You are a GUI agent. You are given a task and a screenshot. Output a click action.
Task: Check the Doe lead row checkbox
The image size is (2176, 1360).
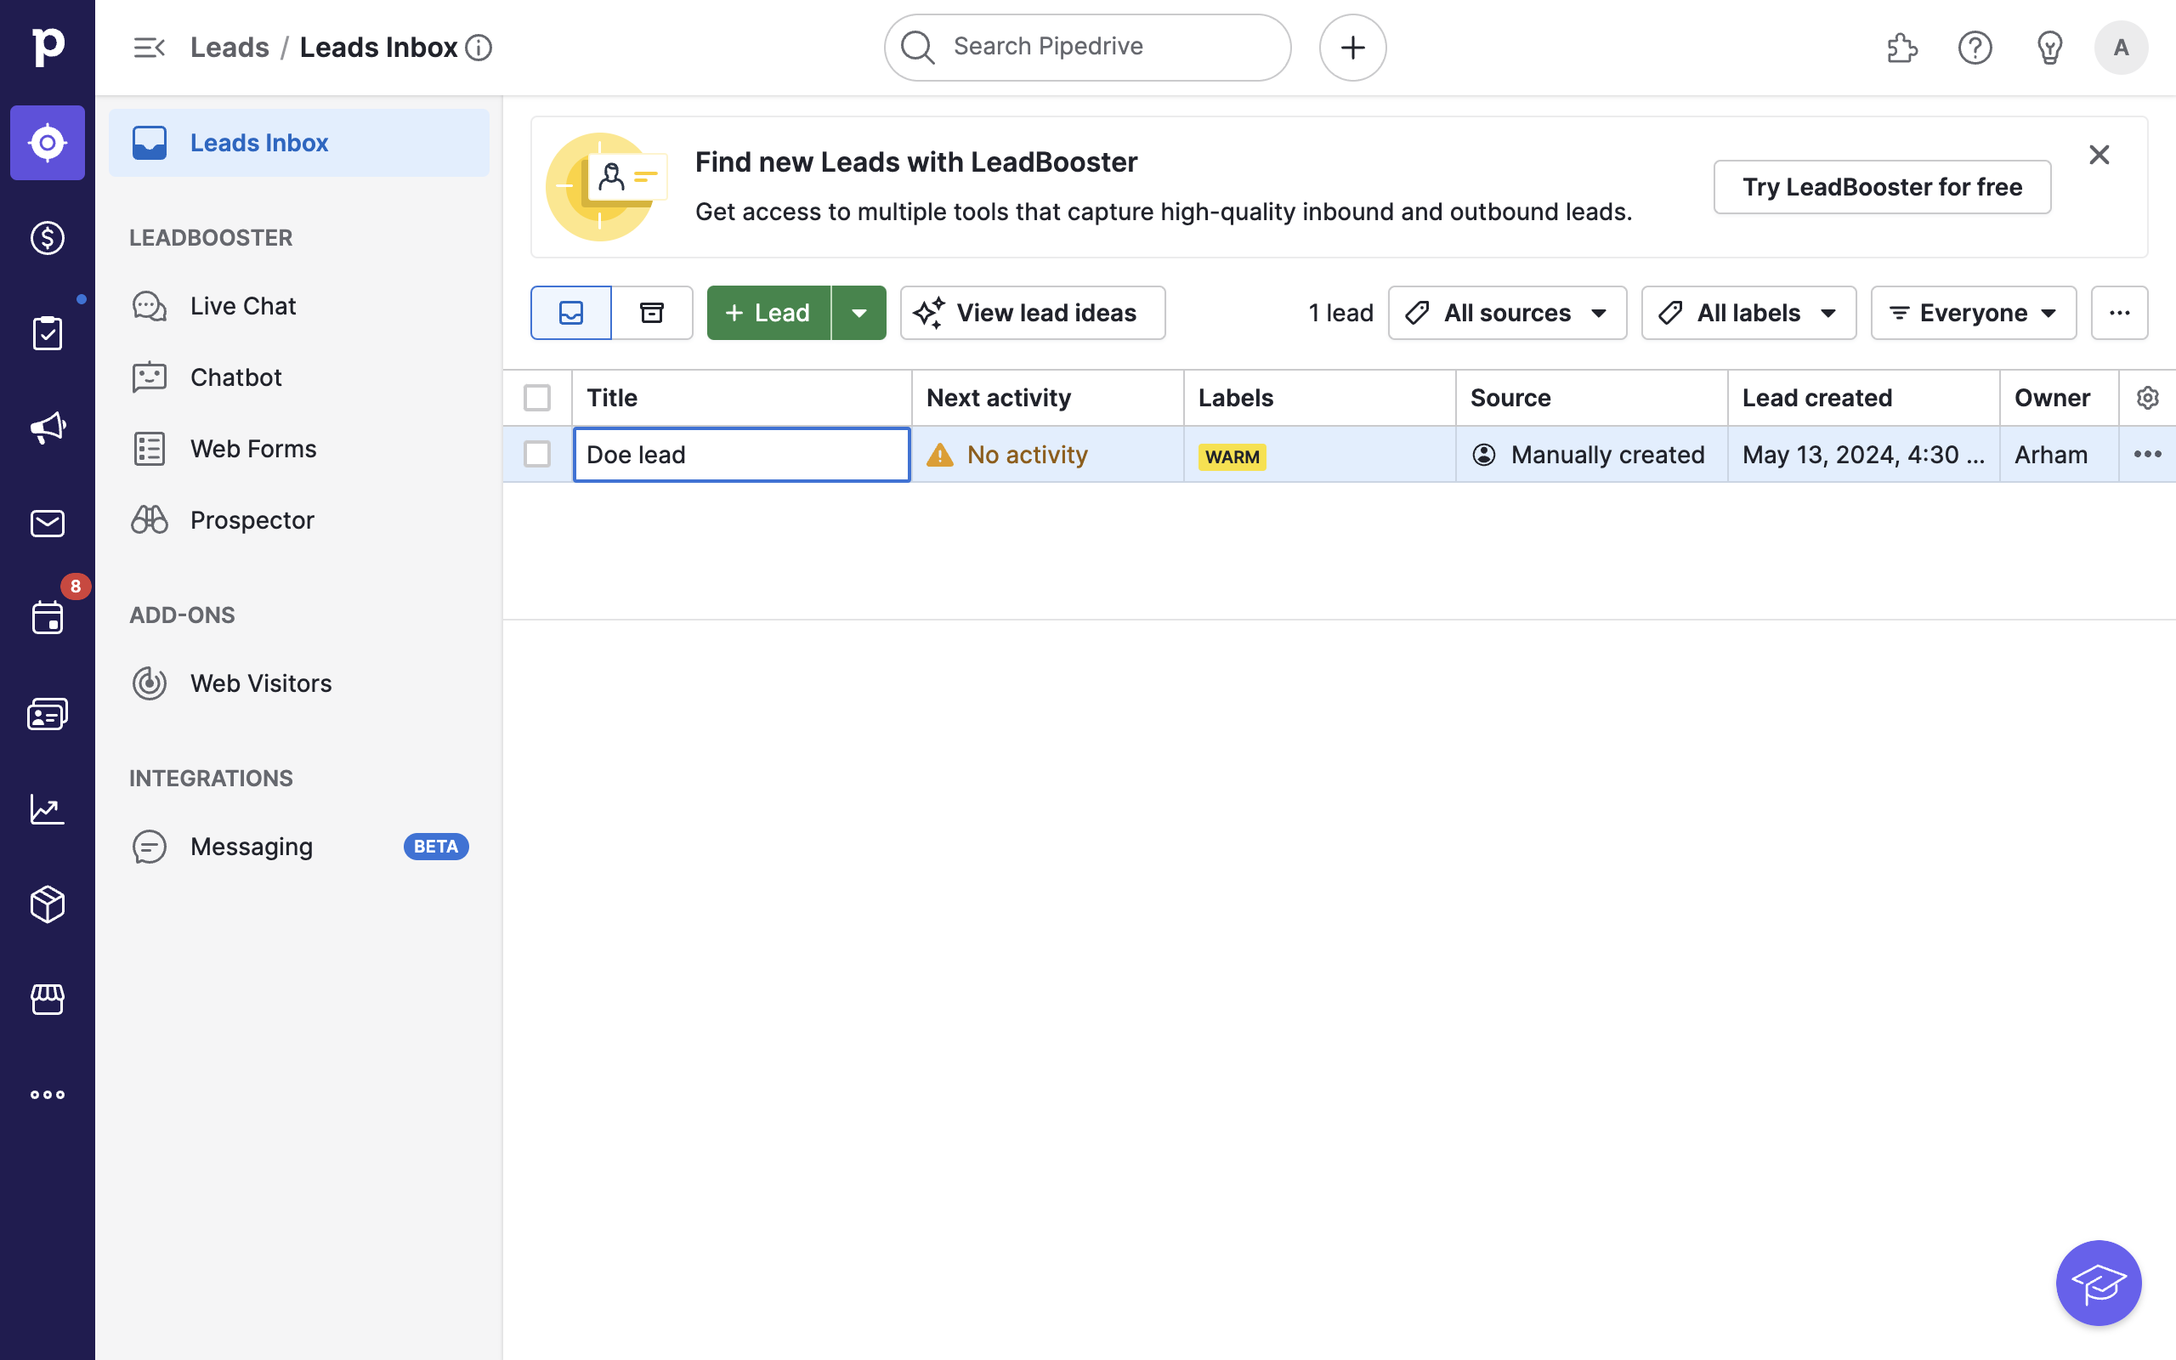(x=537, y=454)
